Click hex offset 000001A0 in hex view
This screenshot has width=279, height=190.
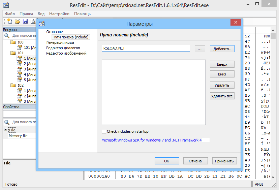(99, 176)
